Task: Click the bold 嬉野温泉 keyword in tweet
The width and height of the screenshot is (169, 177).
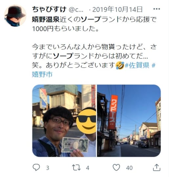Action: [46, 19]
